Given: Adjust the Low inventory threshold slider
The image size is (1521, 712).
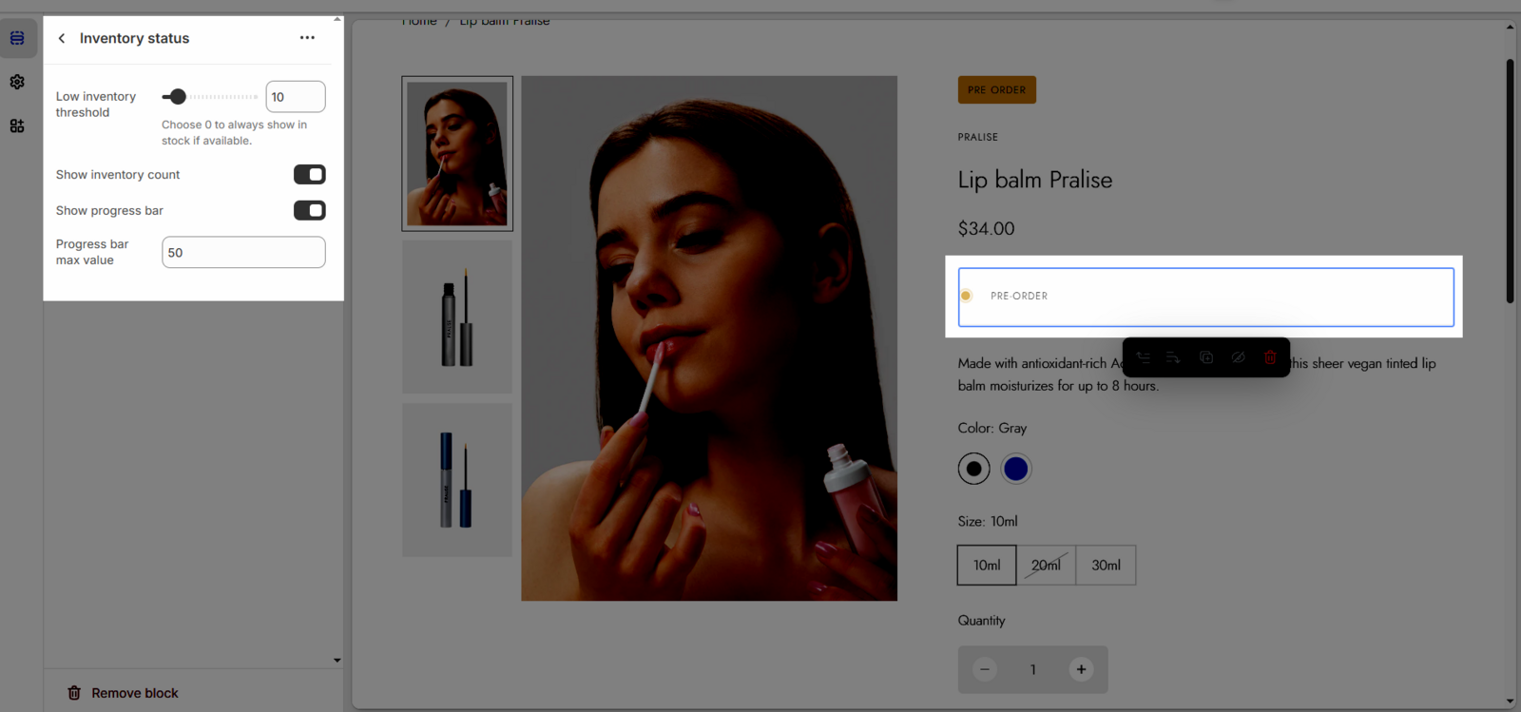Looking at the screenshot, I should 177,97.
